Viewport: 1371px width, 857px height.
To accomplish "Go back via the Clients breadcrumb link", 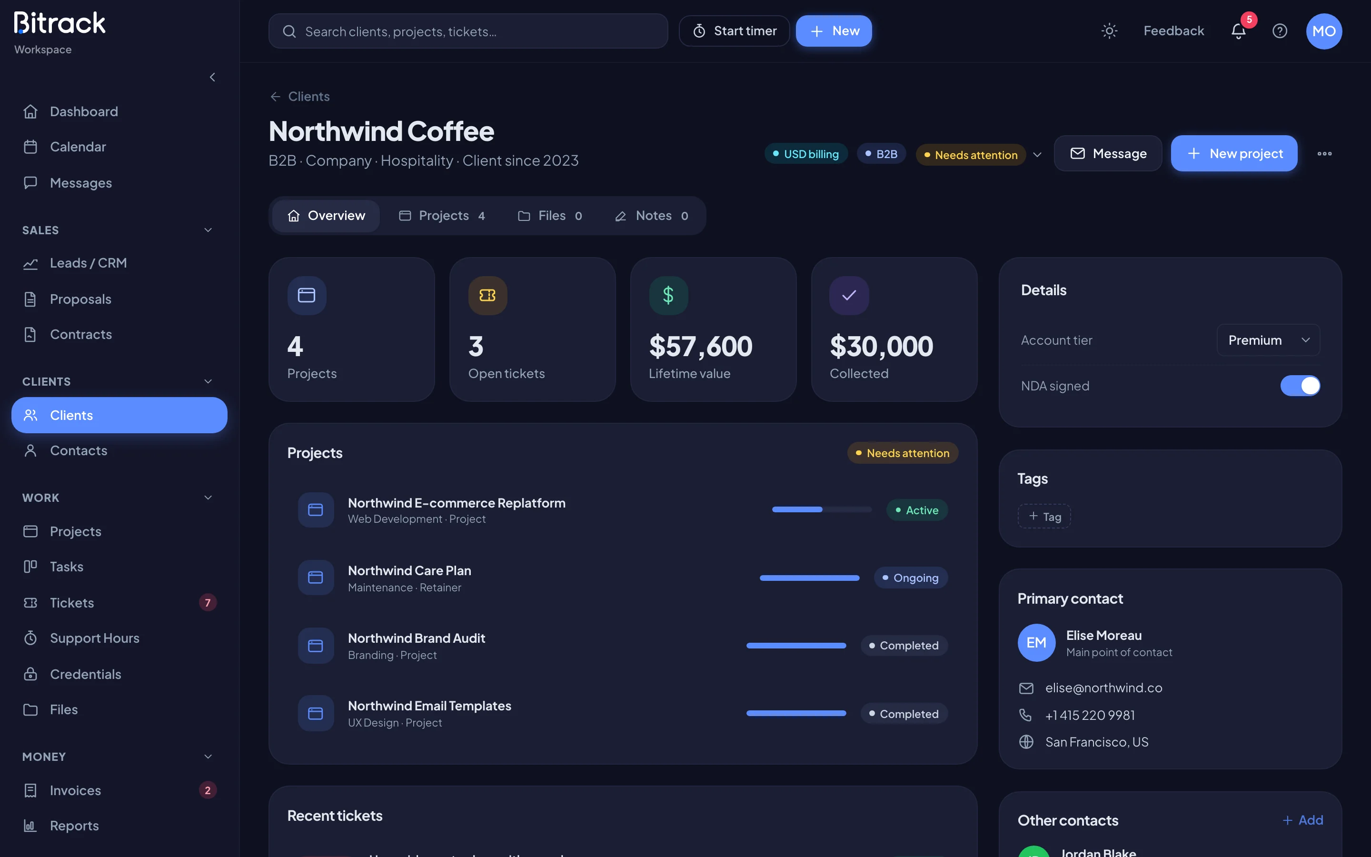I will 300,96.
